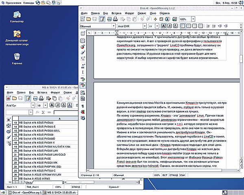The height and width of the screenshot is (195, 244).
Task: Toggle Italic in Writer formatting bar
Action: (x=170, y=26)
